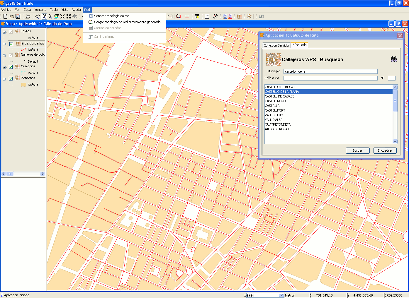Activate the Zoom out magnifier tool

pyautogui.click(x=50, y=16)
